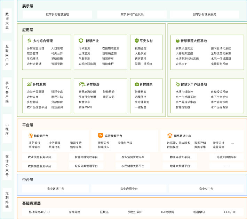Click 遥感大数据平台 platform box
Screen dimensions: 247x219
tap(226, 157)
